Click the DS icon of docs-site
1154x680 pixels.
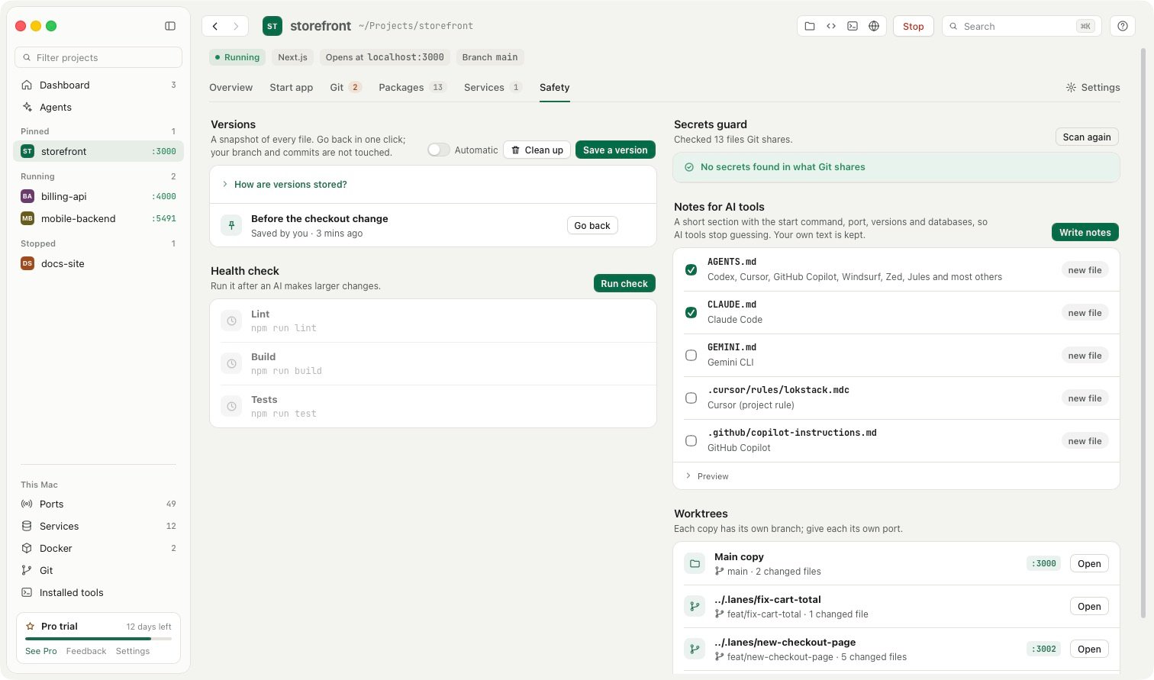coord(27,263)
